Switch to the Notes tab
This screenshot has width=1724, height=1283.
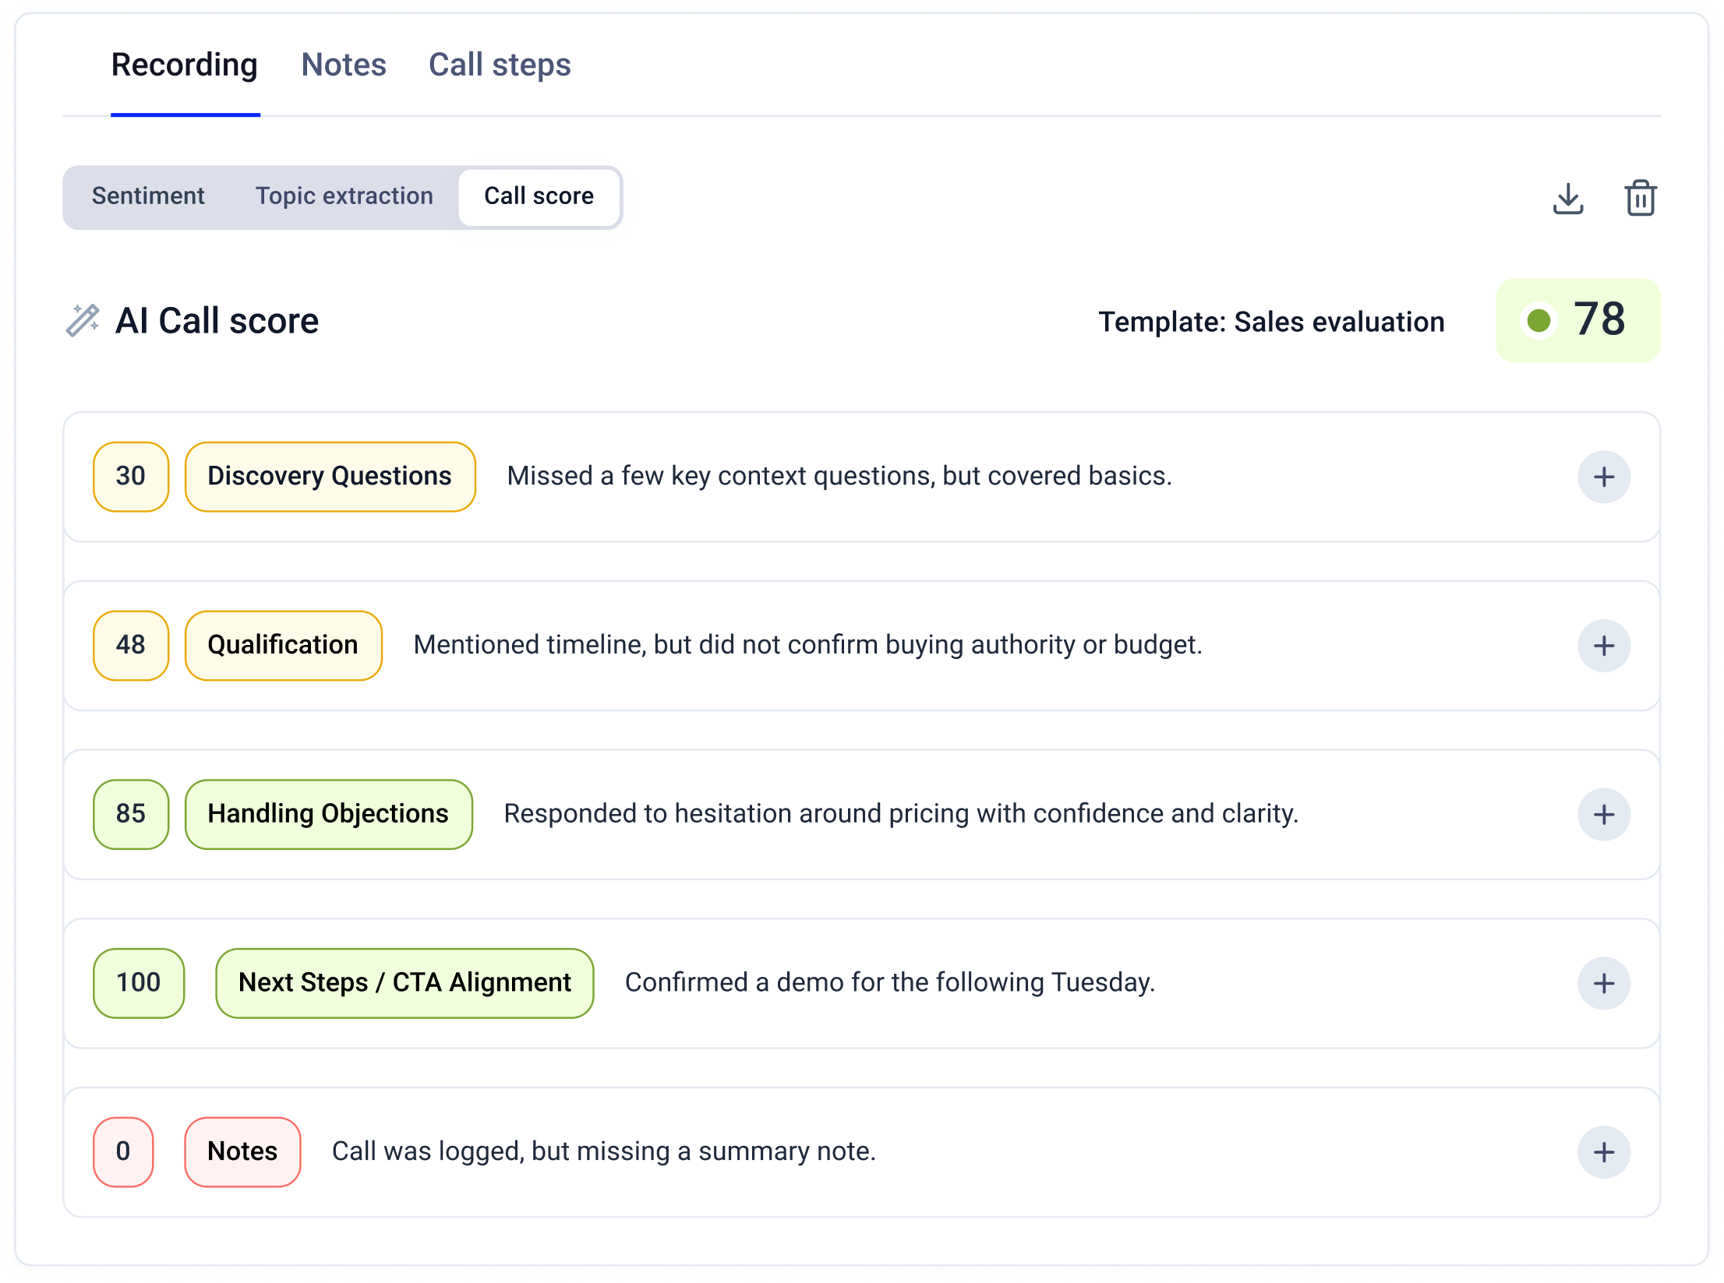point(344,65)
